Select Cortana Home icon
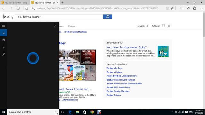This screenshot has height=115, width=205. click(4, 33)
